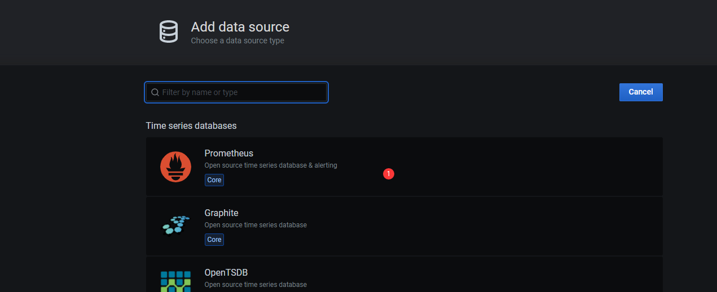Image resolution: width=717 pixels, height=292 pixels.
Task: Click the OpenTSDB grid logo icon
Action: point(175,281)
